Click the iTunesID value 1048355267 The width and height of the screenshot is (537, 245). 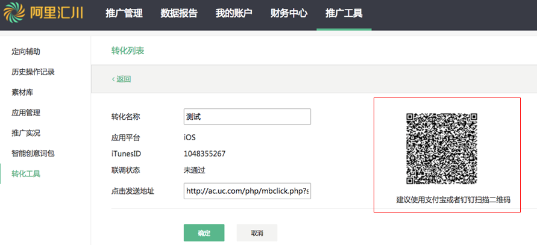pos(204,154)
